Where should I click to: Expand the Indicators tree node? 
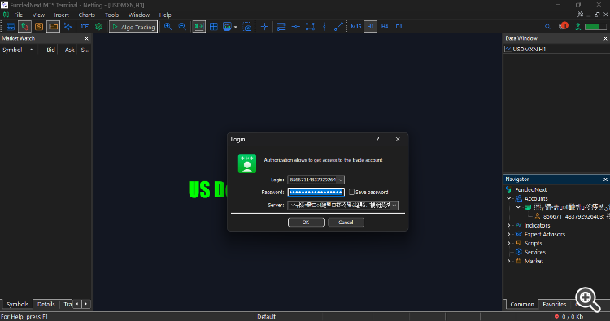509,225
